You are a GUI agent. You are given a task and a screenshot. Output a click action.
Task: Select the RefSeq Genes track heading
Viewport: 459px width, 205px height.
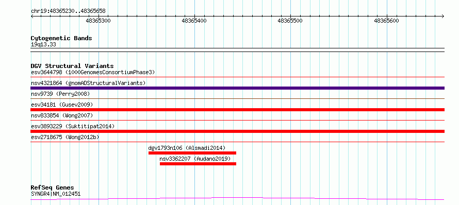53,188
